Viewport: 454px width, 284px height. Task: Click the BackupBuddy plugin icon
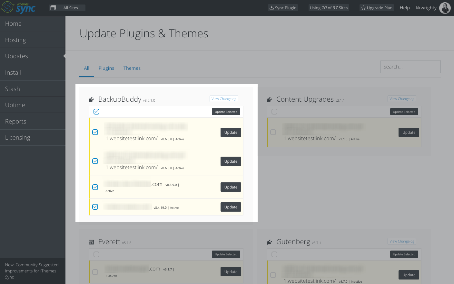91,100
